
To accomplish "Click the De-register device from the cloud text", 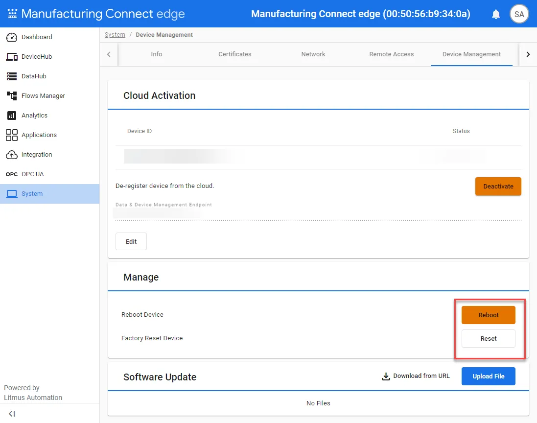I will 165,186.
